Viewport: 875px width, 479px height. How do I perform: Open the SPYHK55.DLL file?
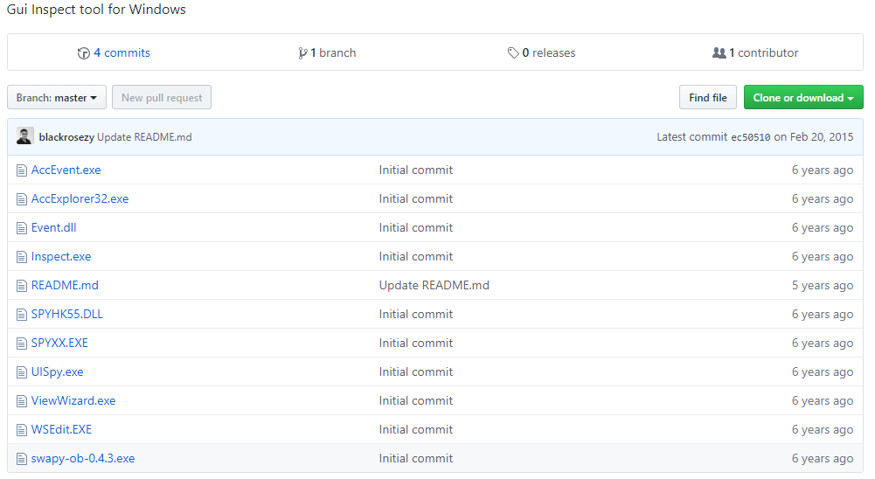coord(67,315)
